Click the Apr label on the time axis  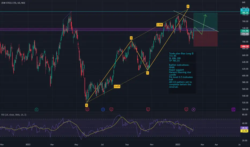point(216,144)
